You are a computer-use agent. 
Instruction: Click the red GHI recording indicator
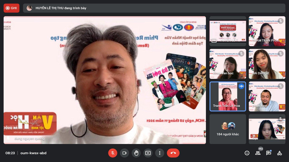coord(11,8)
